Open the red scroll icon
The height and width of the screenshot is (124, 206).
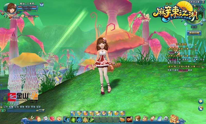(152, 119)
